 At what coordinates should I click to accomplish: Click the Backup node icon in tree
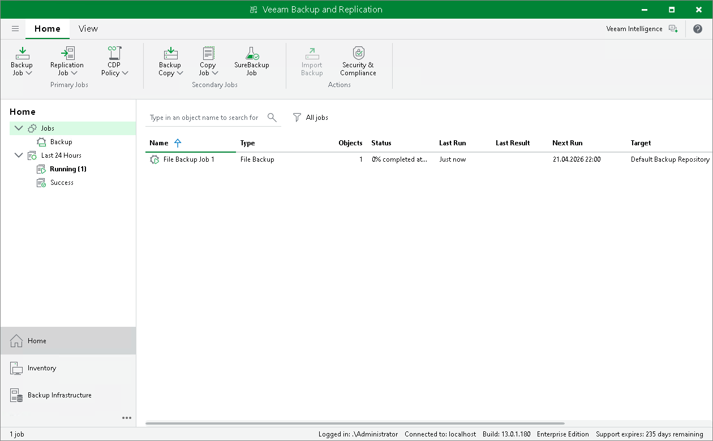[41, 142]
